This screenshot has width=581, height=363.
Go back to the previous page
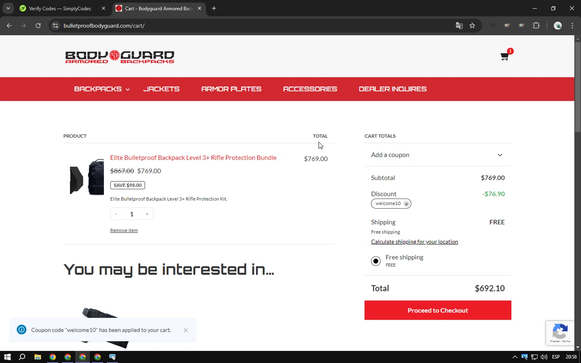(9, 26)
